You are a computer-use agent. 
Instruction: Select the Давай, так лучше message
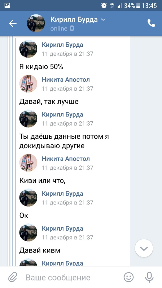click(49, 102)
